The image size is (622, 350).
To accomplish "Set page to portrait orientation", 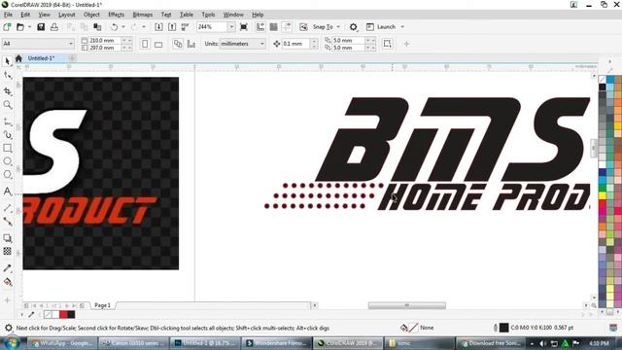I will (145, 44).
